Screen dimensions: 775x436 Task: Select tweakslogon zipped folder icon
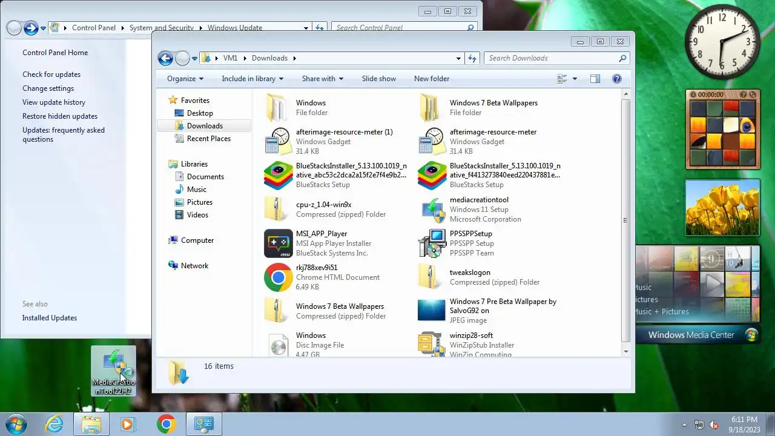tap(431, 277)
